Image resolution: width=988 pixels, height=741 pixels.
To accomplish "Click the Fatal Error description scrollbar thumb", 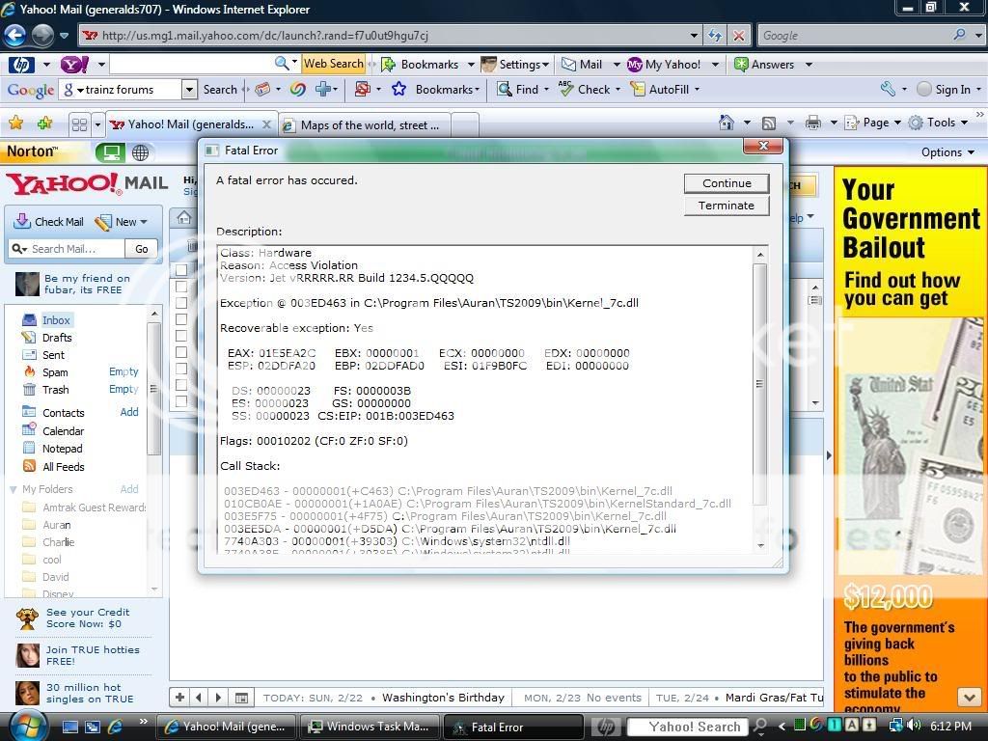I will (x=760, y=383).
